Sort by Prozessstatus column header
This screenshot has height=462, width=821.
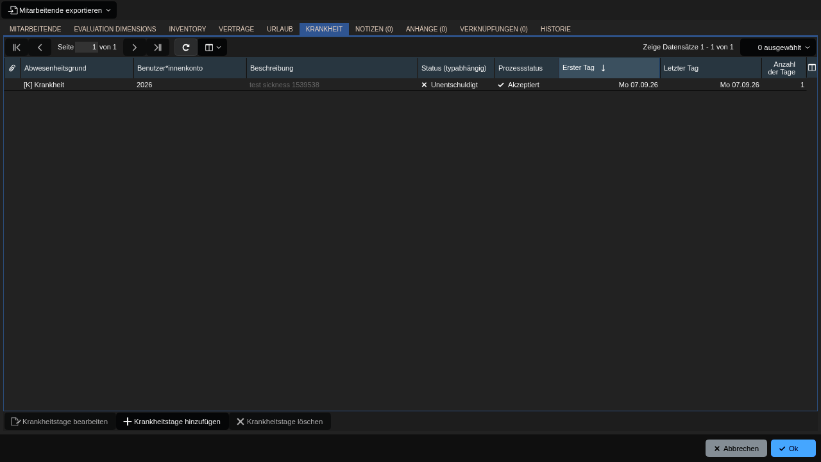click(x=527, y=68)
